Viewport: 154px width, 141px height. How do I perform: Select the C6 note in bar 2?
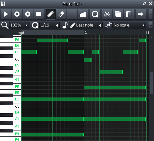88,60
